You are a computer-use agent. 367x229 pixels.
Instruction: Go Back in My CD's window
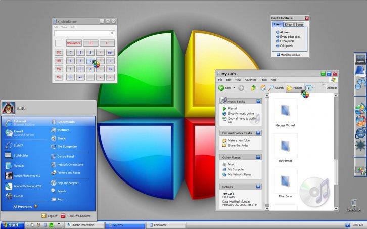pos(224,88)
